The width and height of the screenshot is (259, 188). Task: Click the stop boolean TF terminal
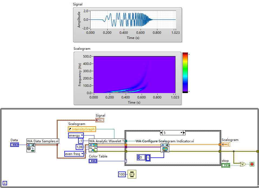226,165
